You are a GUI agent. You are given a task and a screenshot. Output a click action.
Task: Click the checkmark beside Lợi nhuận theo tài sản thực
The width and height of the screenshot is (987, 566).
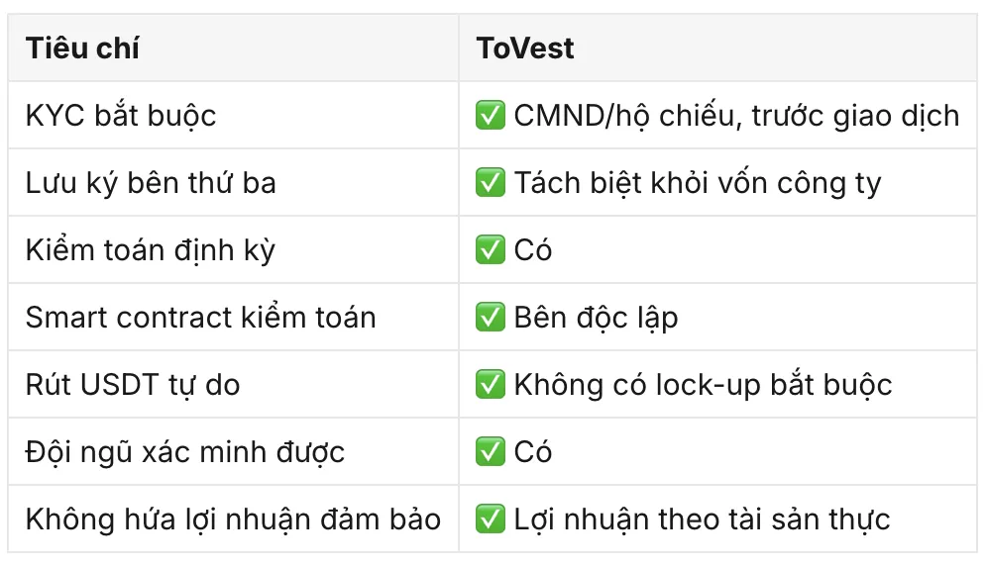point(491,519)
